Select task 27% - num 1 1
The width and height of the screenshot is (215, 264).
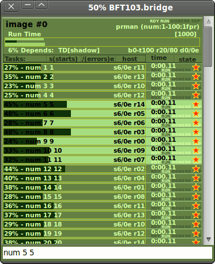point(74,67)
